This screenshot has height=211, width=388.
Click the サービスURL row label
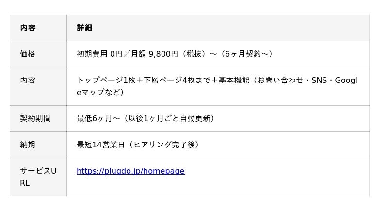pyautogui.click(x=38, y=177)
